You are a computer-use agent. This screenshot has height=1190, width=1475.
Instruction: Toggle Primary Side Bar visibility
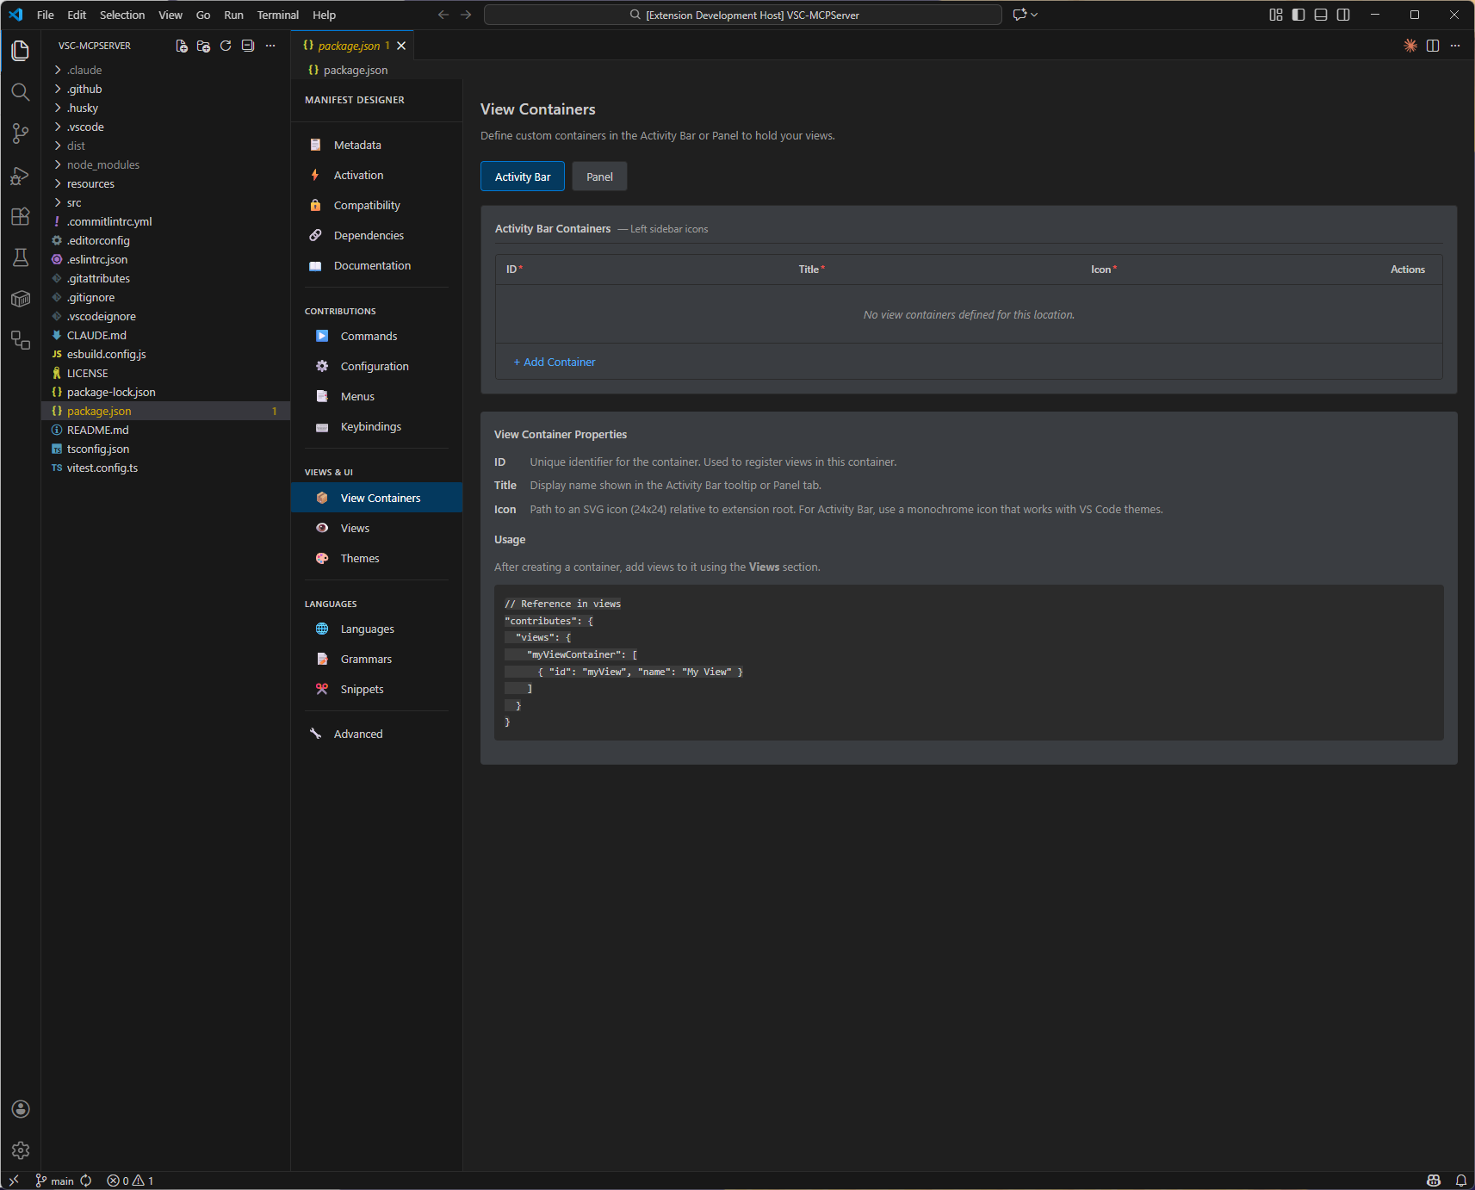pyautogui.click(x=1298, y=15)
